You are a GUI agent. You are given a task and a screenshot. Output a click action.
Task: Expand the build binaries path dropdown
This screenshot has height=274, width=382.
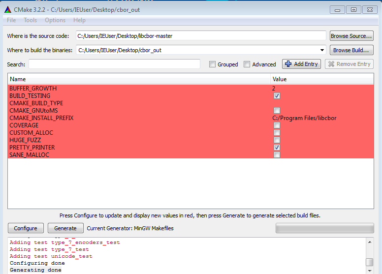tap(322, 50)
